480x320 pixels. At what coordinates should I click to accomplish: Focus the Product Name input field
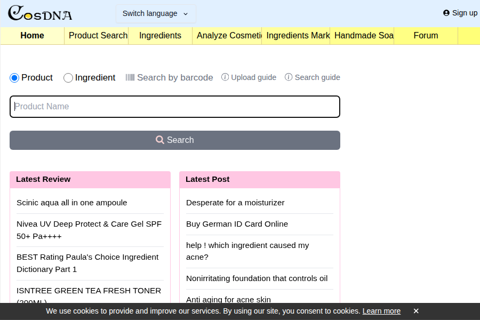tap(175, 107)
